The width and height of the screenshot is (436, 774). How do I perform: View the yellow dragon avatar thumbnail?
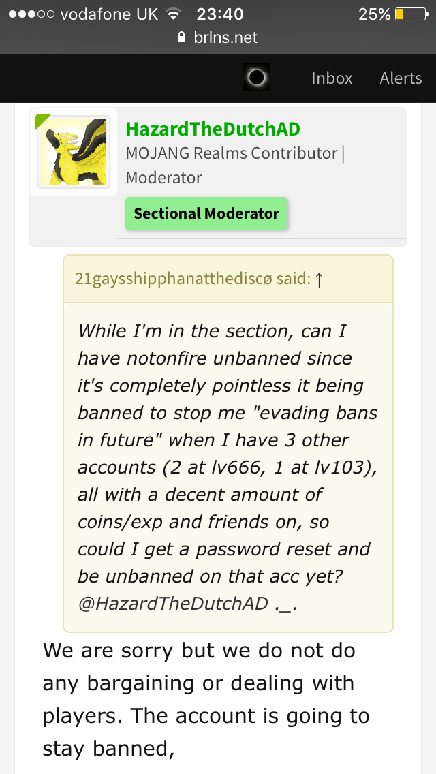73,151
